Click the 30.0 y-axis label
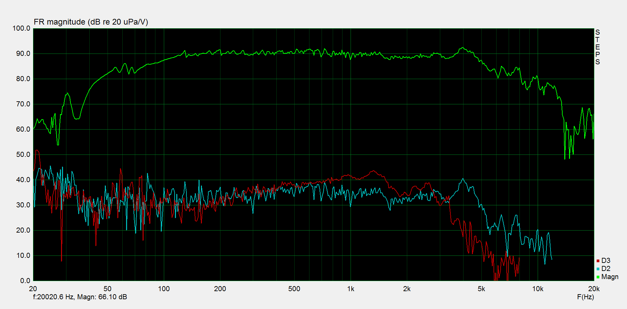Viewport: 627px width, 309px height. (23, 205)
